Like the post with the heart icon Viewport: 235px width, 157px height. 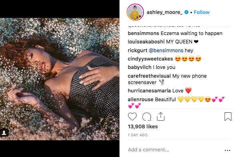coord(132,116)
